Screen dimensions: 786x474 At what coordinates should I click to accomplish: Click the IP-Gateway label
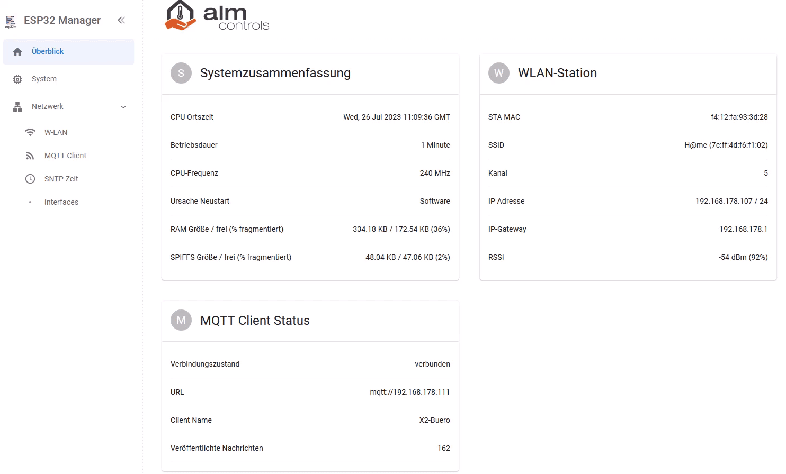tap(507, 229)
